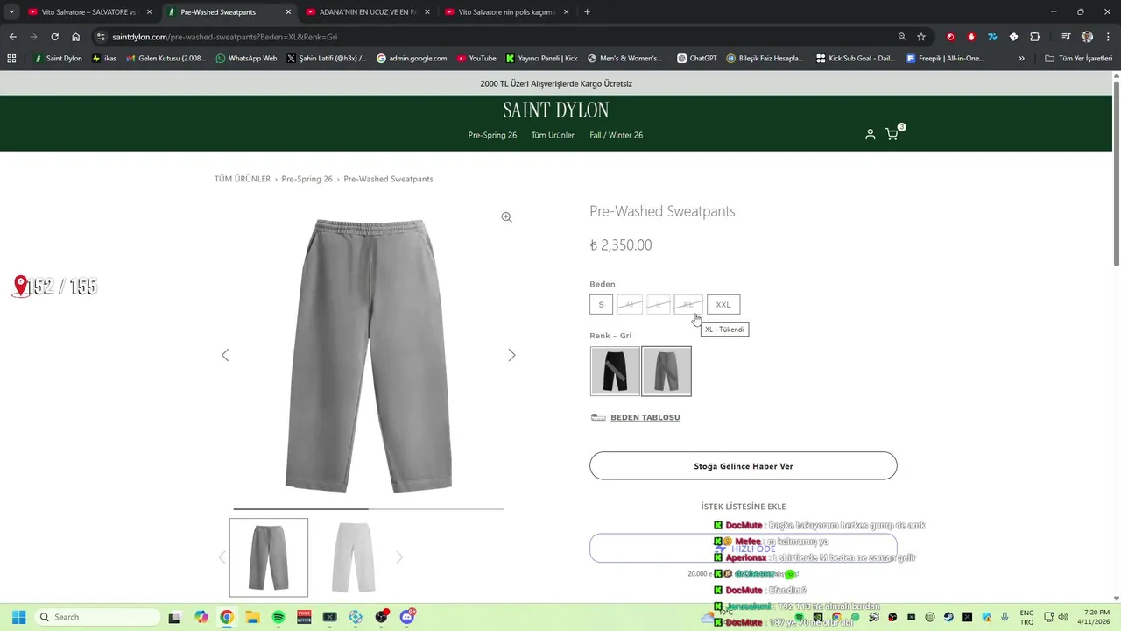Click İSTEK LİSTESİNE EKLE
Image resolution: width=1121 pixels, height=631 pixels.
(x=744, y=507)
